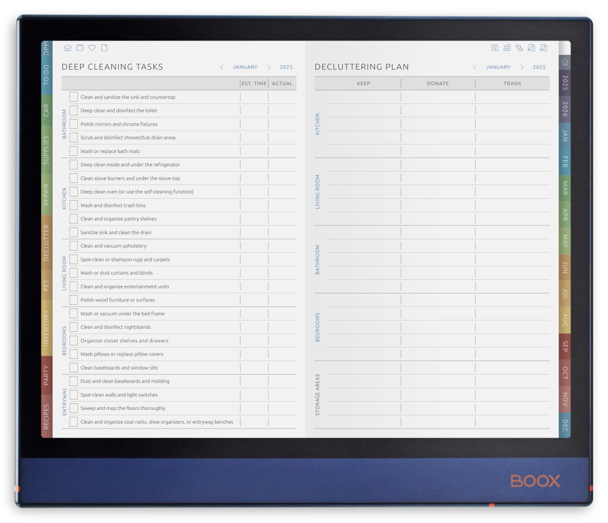Check 'Clean stove burners and under the stove top'
The width and height of the screenshot is (608, 523).
point(73,178)
